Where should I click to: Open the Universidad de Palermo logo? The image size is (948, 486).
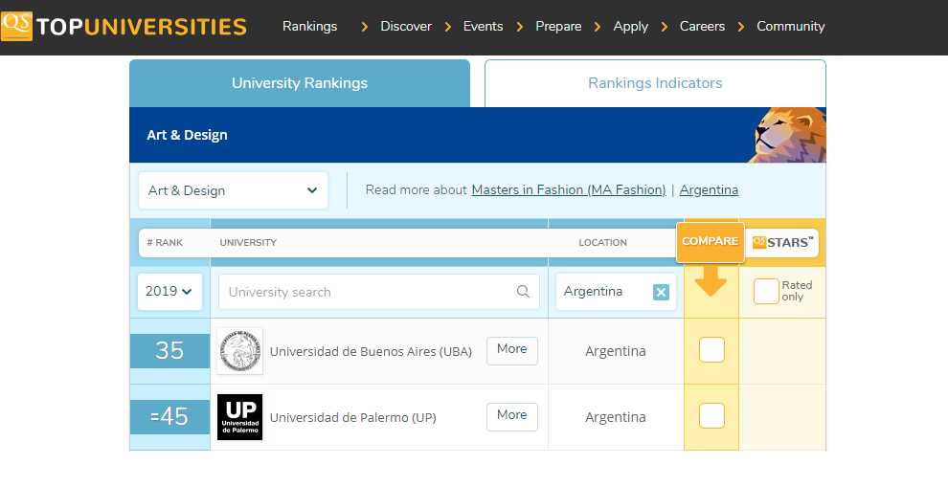point(240,417)
